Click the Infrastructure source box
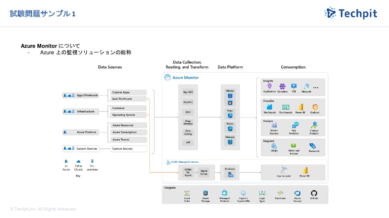The width and height of the screenshot is (389, 218). [81, 111]
